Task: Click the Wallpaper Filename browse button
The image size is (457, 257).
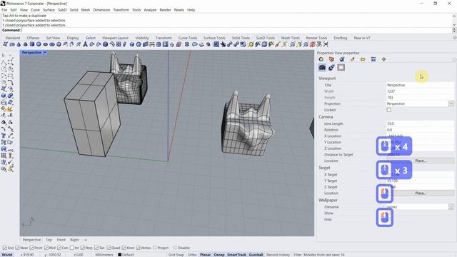Action: pos(451,207)
